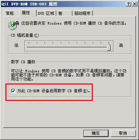This screenshot has height=140, width=139.
Task: Click the question mark help button
Action: click(129, 4)
